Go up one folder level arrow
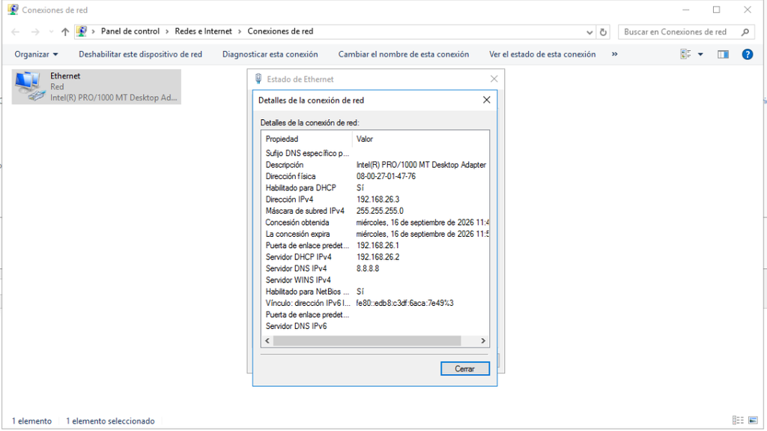This screenshot has height=431, width=767. (65, 31)
